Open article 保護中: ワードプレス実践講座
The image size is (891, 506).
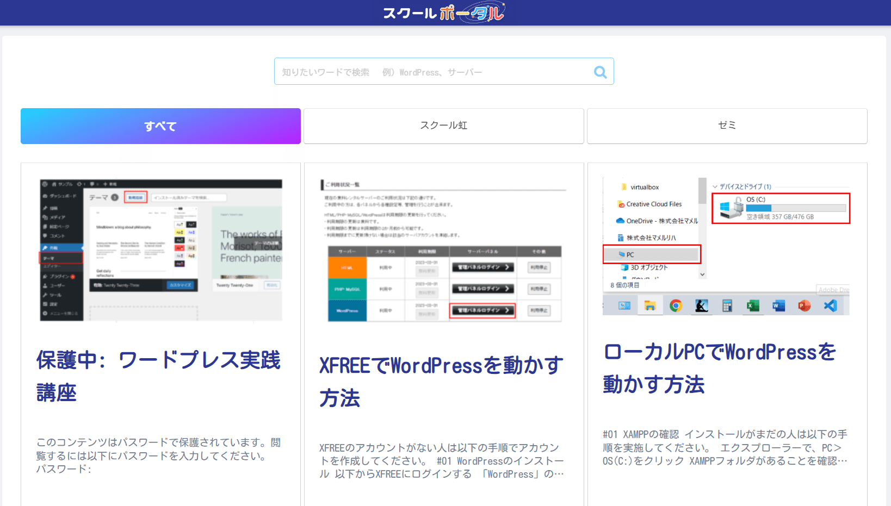[158, 376]
